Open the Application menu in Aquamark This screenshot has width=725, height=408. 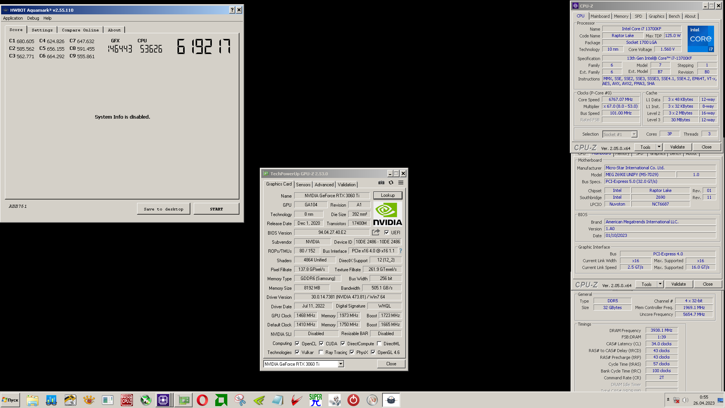click(x=13, y=18)
